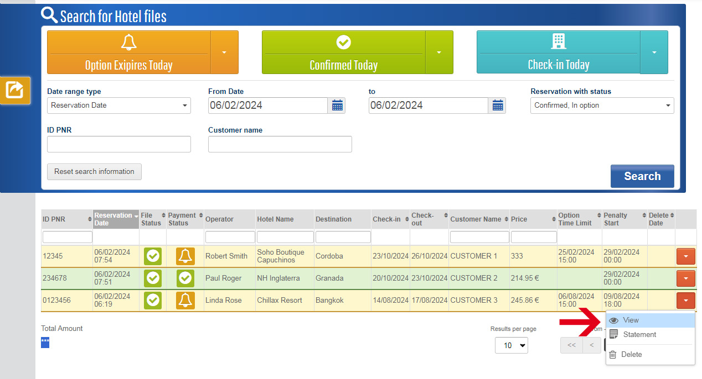Expand the Option Expires Today dropdown arrow
The height and width of the screenshot is (379, 702).
pos(224,52)
